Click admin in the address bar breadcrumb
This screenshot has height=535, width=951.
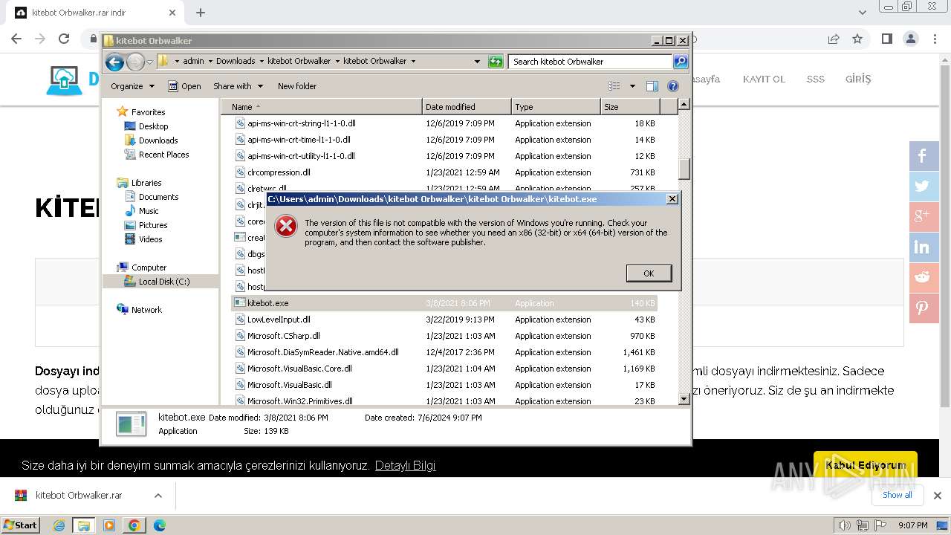tap(193, 62)
